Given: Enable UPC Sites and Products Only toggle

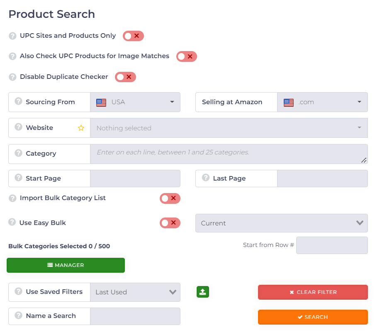Looking at the screenshot, I should click(x=133, y=36).
